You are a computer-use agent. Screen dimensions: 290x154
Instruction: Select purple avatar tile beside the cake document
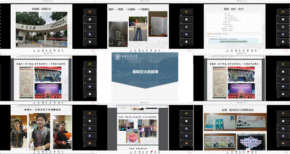tap(186, 136)
